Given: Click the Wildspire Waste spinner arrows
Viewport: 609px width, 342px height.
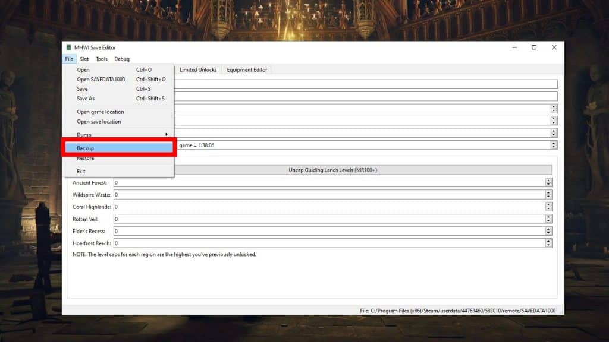Looking at the screenshot, I should pos(548,195).
